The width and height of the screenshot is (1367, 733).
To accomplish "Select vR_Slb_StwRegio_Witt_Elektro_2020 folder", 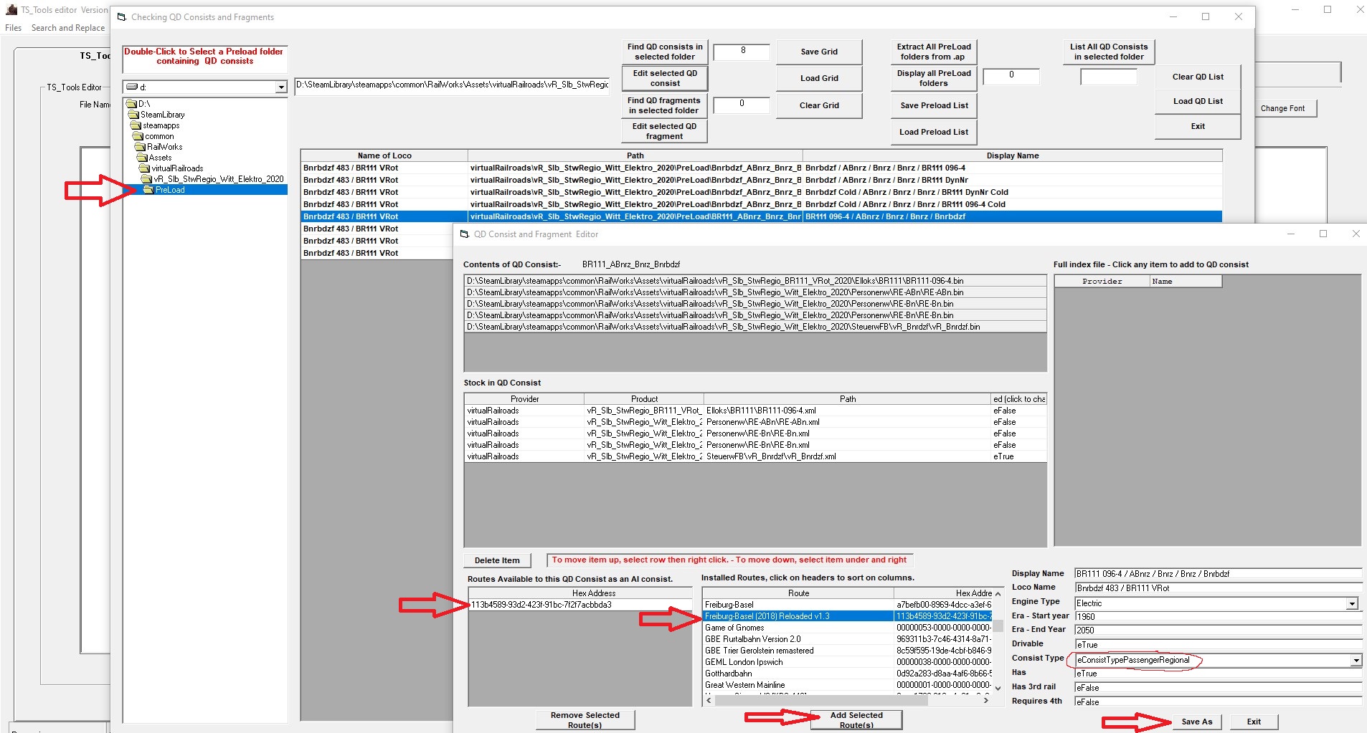I will point(219,179).
